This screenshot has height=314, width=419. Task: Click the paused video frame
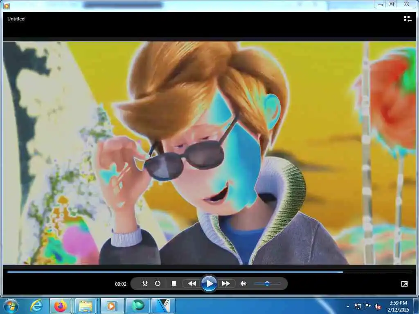pyautogui.click(x=209, y=153)
